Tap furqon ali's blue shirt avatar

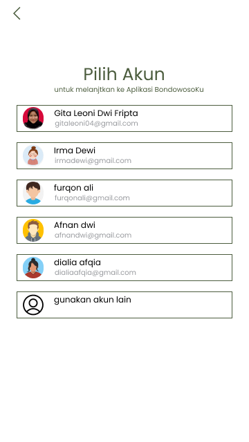pyautogui.click(x=33, y=193)
